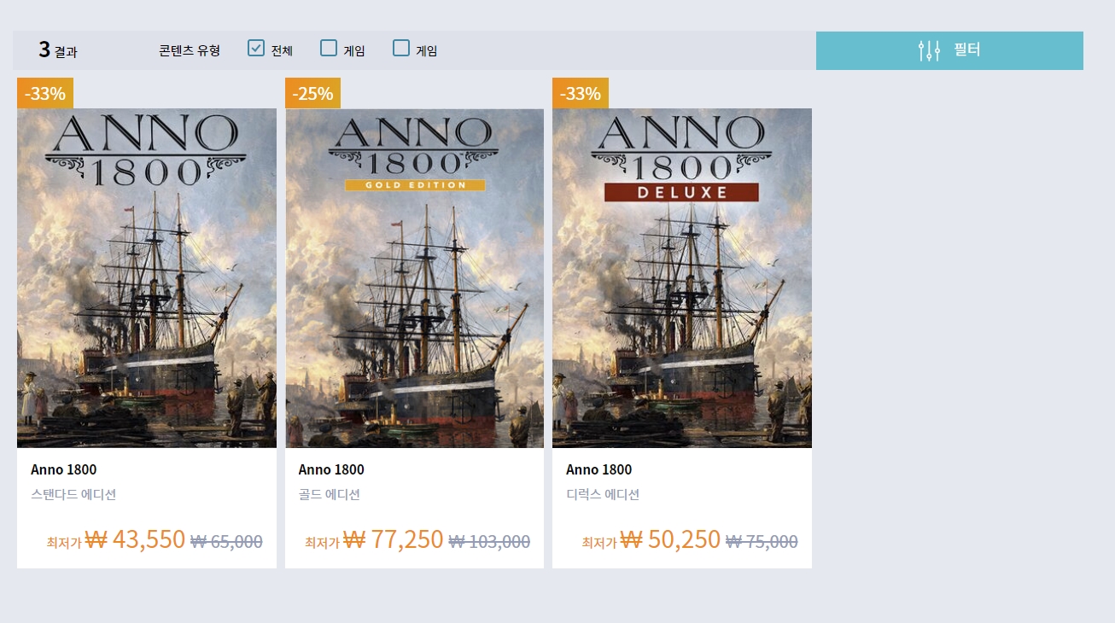The image size is (1115, 623).
Task: Click the ₩ 77,250 sale price
Action: pyautogui.click(x=393, y=539)
